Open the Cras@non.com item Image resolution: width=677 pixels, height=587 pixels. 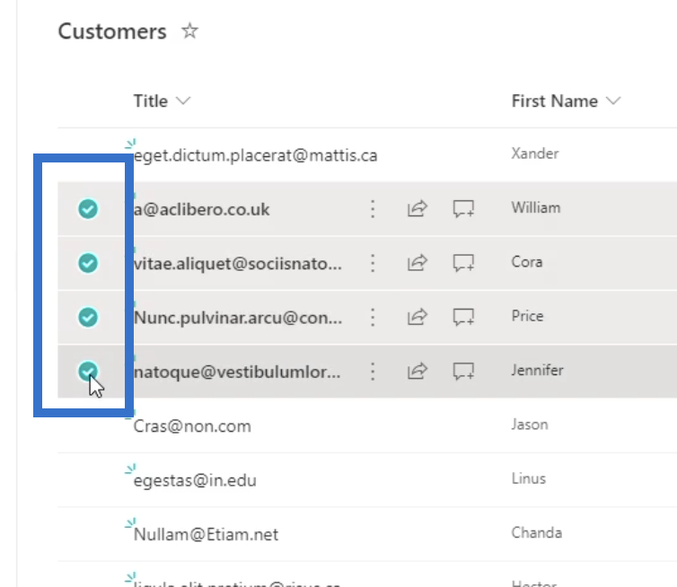(192, 425)
